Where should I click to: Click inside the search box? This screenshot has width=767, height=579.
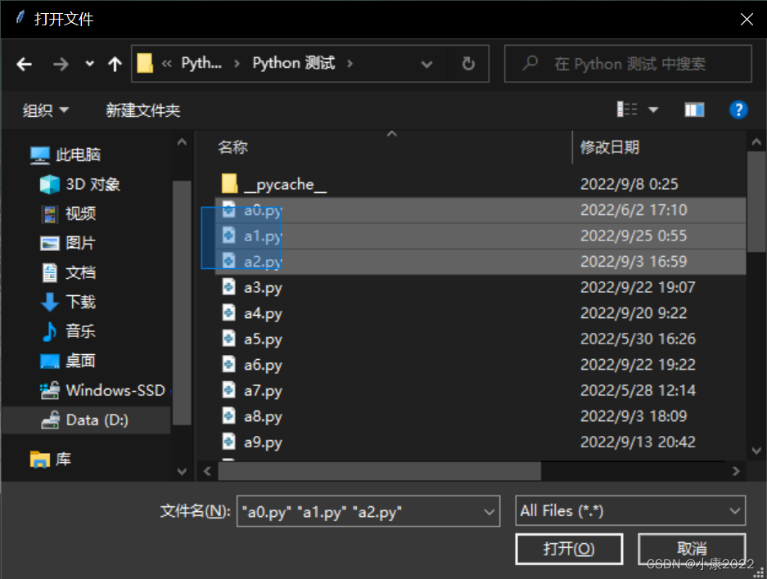(627, 63)
